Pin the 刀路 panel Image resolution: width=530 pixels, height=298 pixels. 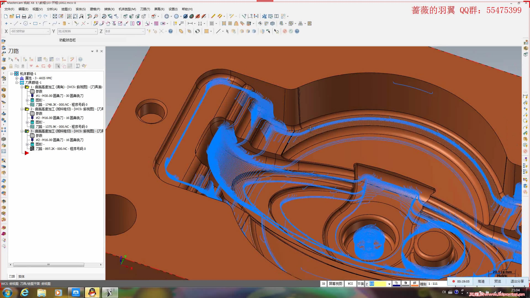pos(97,51)
